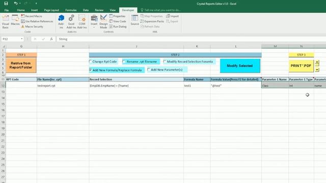Customize Quick Access Toolbar dropdown
This screenshot has height=183, width=326.
pyautogui.click(x=36, y=4)
